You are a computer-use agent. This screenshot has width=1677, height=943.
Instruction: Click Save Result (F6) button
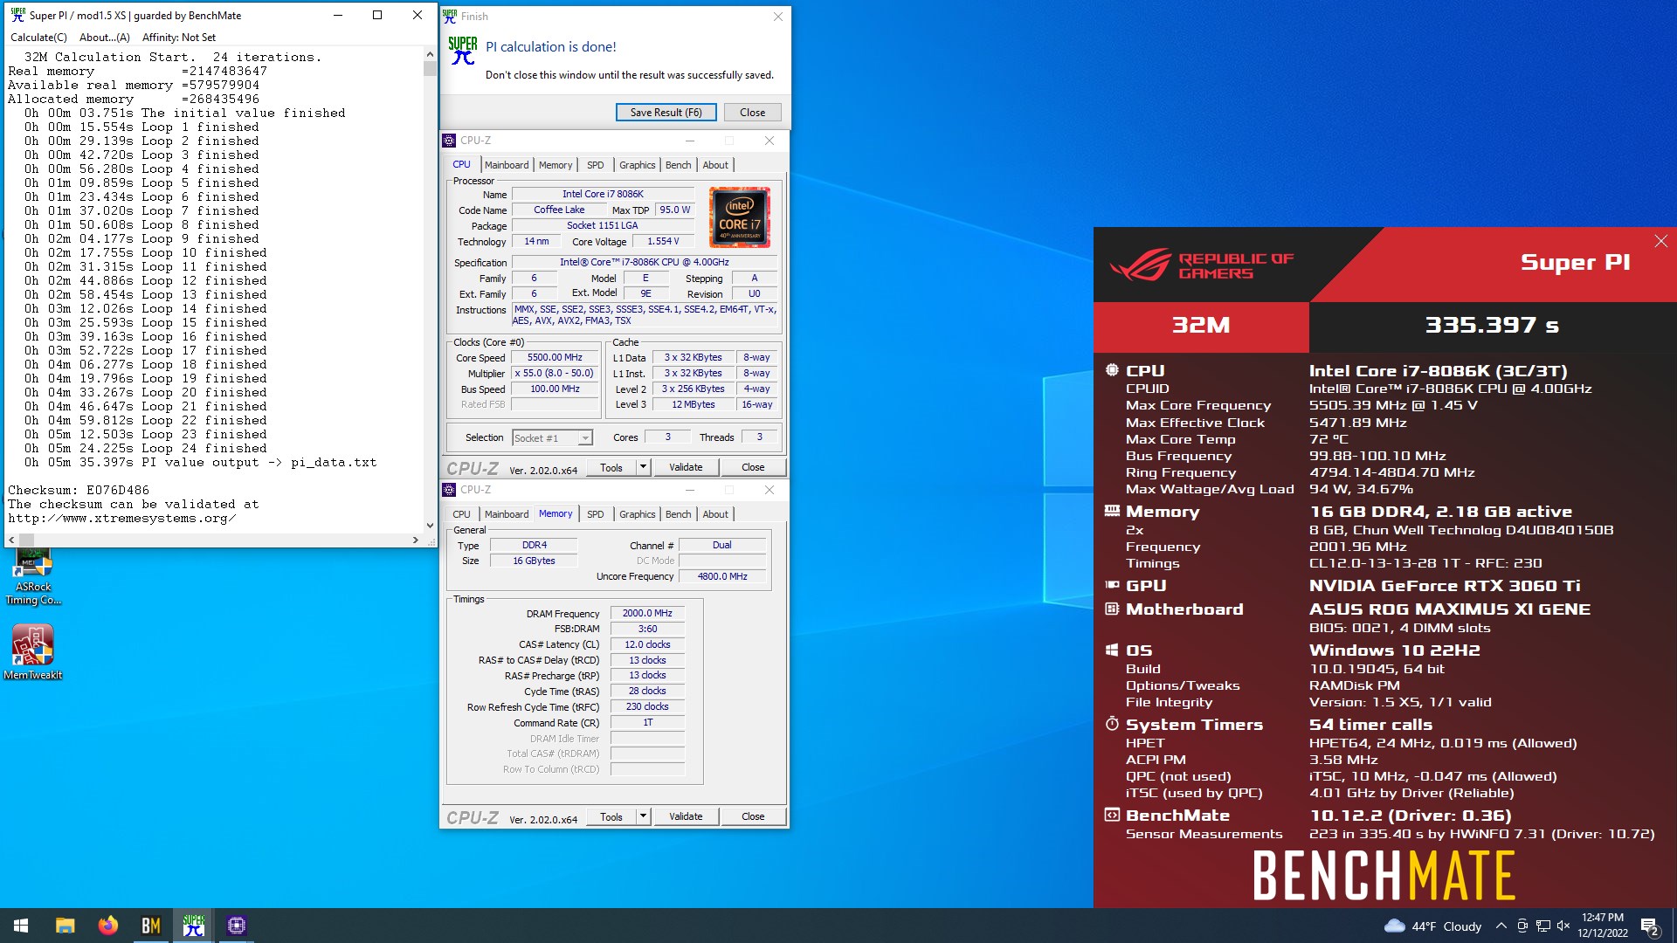pyautogui.click(x=666, y=113)
